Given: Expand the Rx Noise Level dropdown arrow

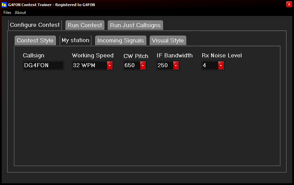Looking at the screenshot, I should [221, 66].
